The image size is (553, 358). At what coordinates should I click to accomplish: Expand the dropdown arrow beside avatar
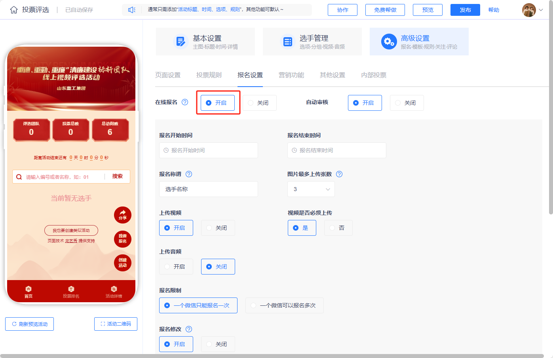541,10
